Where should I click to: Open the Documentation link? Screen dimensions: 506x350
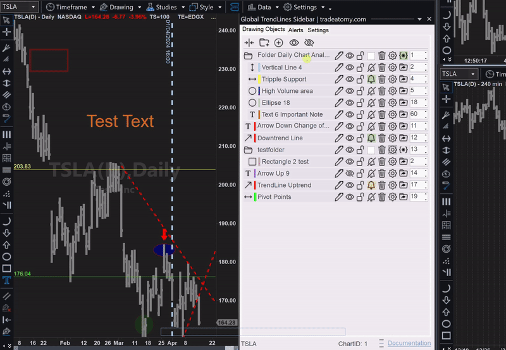[x=409, y=343]
